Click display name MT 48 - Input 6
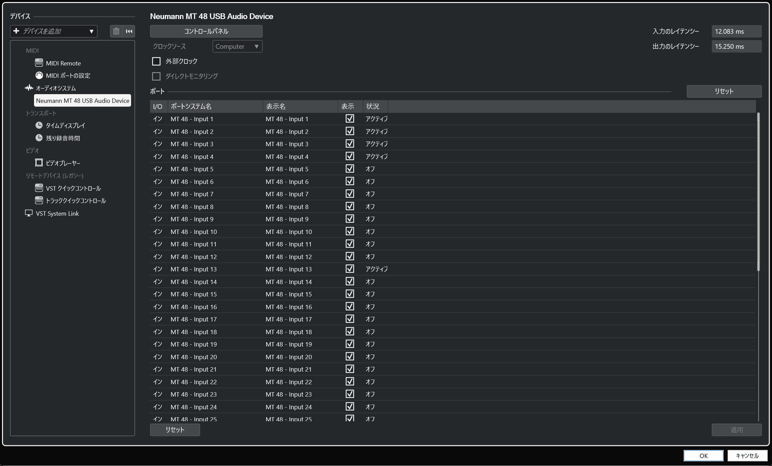Image resolution: width=772 pixels, height=466 pixels. (x=287, y=182)
